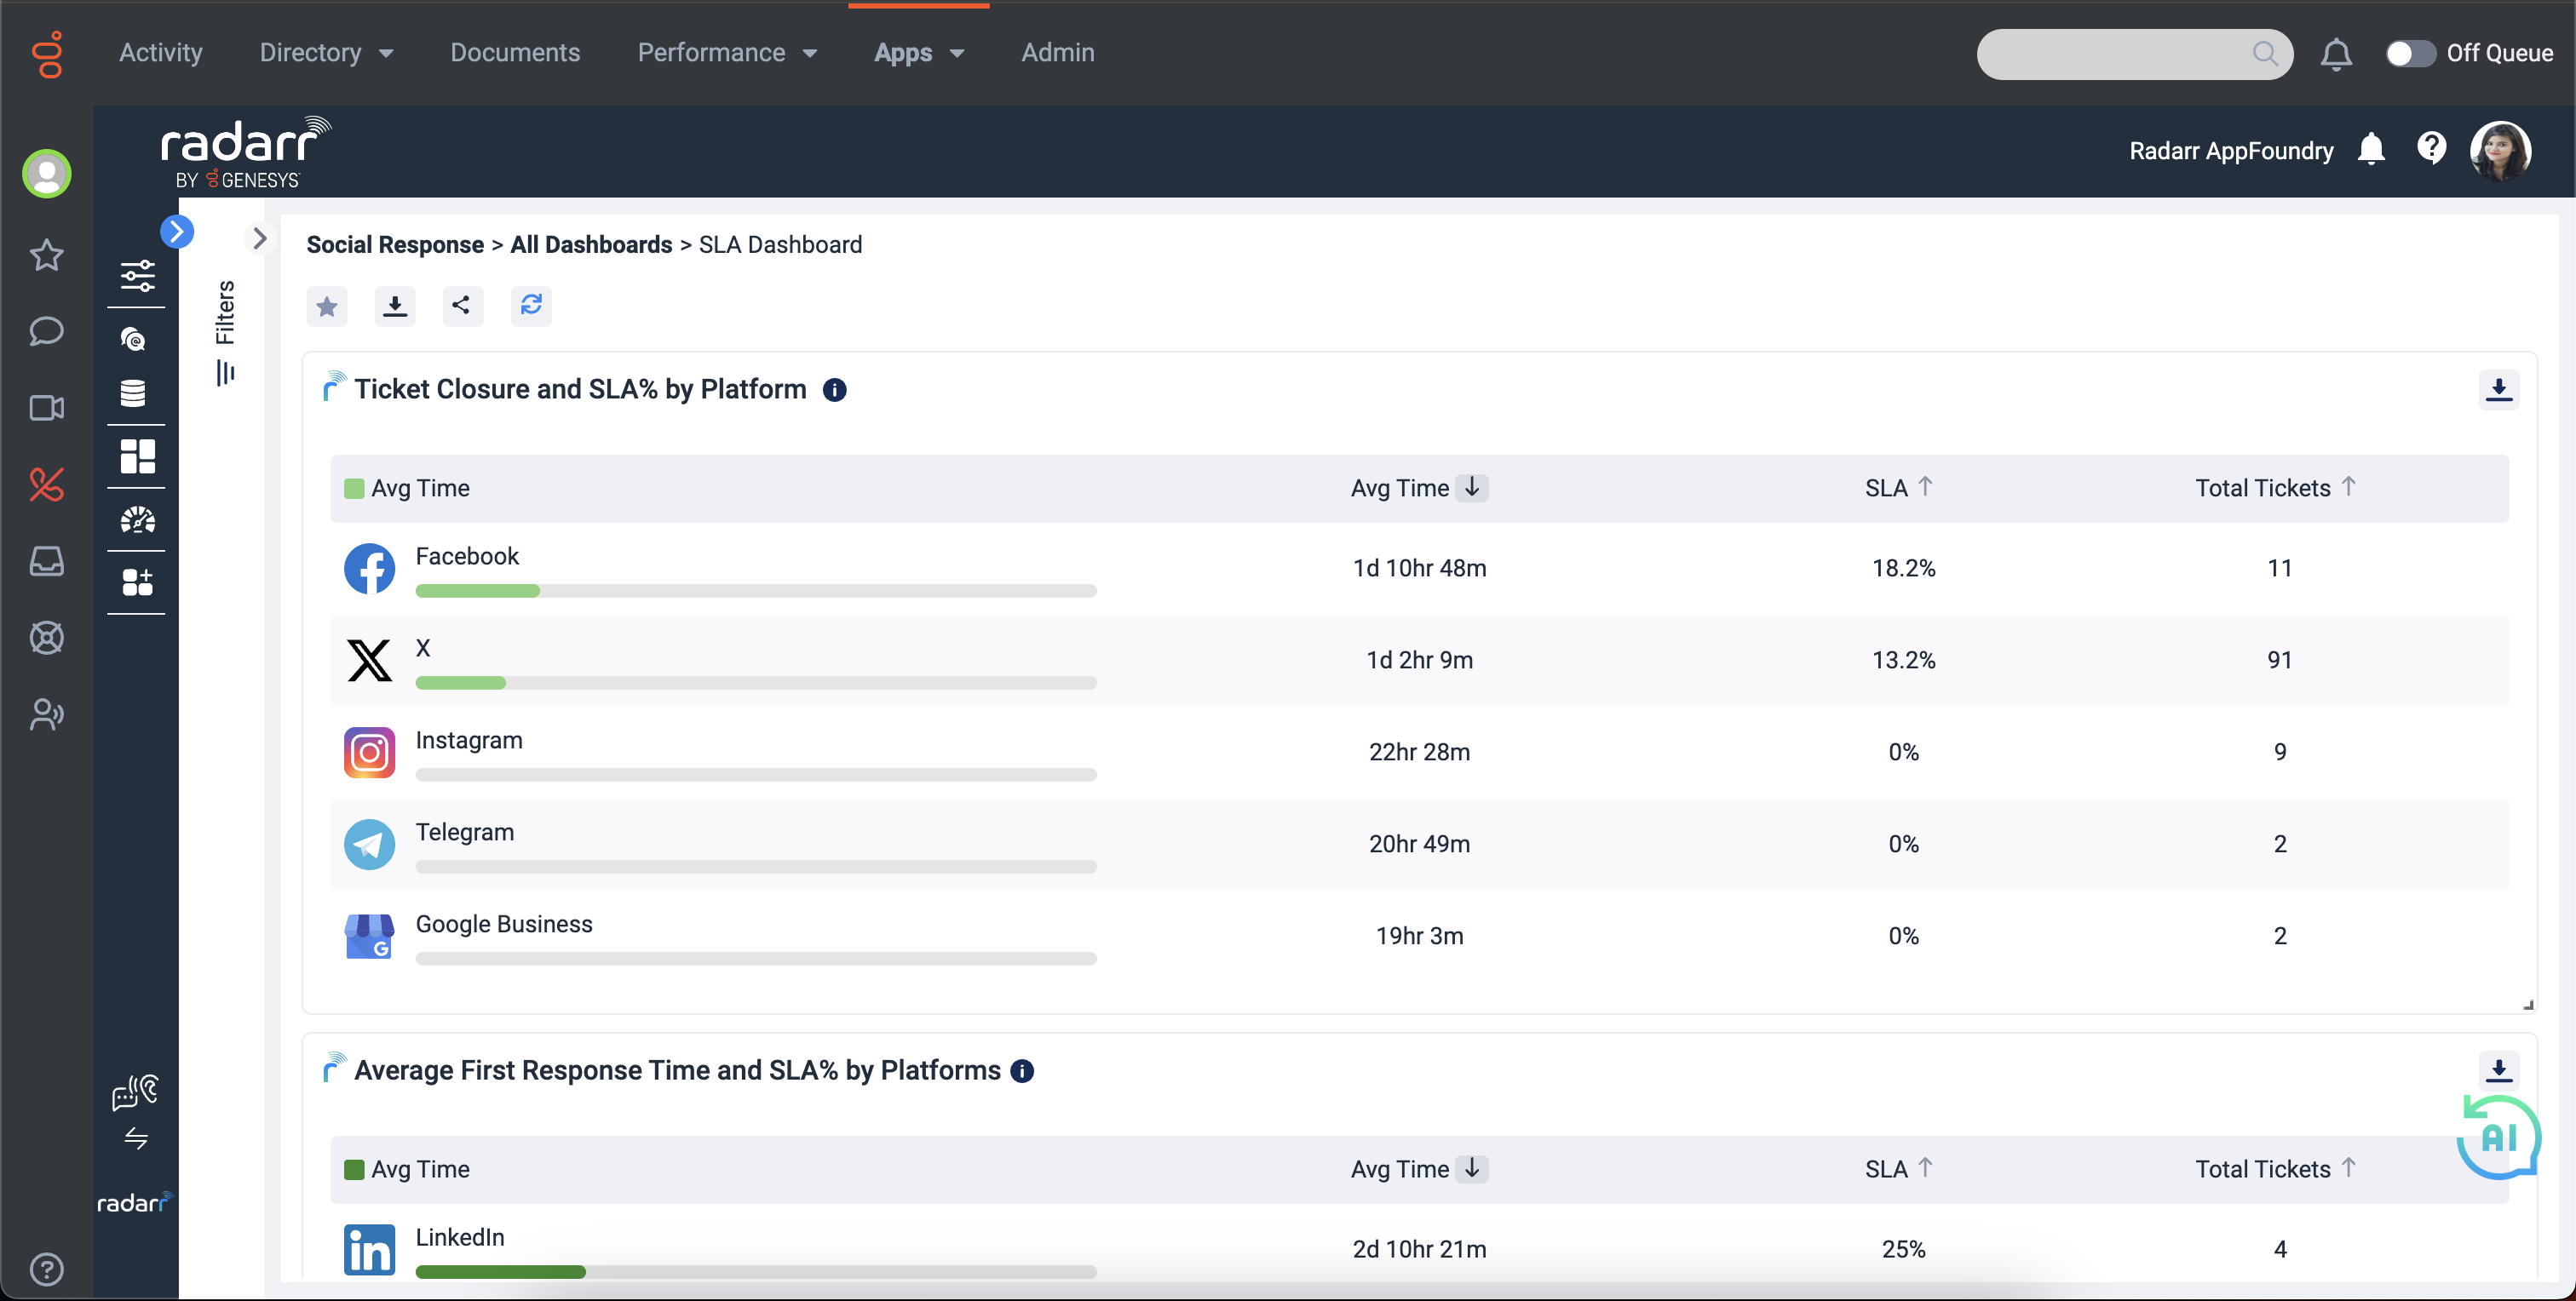The image size is (2576, 1301).
Task: Open the Apps menu
Action: pyautogui.click(x=917, y=53)
